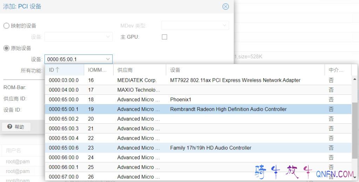Select the mapped device radio button

[6, 26]
